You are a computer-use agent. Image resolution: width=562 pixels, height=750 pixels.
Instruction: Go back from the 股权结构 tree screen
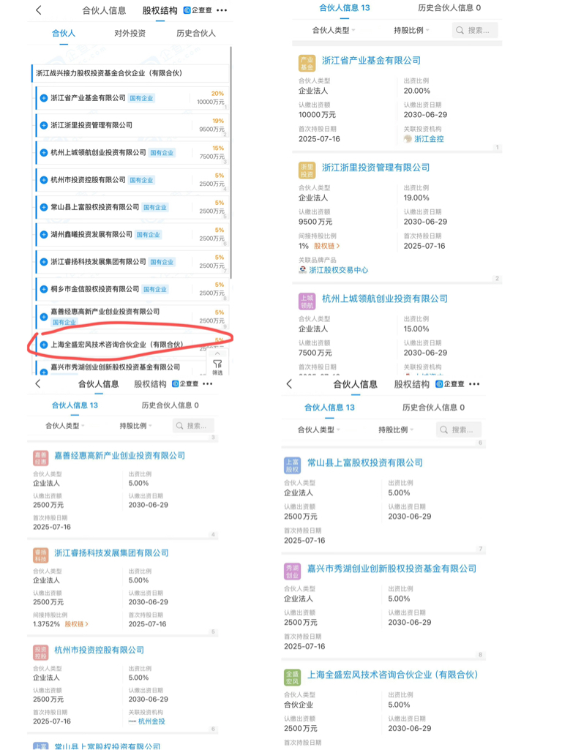(39, 10)
